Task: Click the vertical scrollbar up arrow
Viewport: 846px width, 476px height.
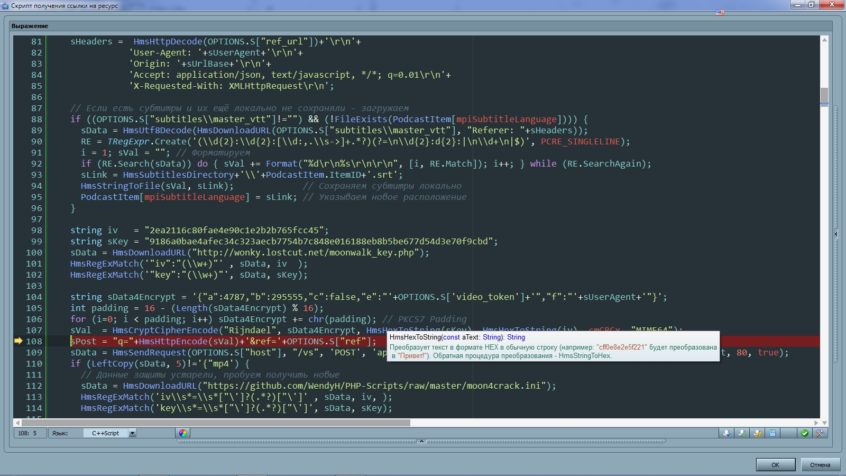Action: pos(824,40)
